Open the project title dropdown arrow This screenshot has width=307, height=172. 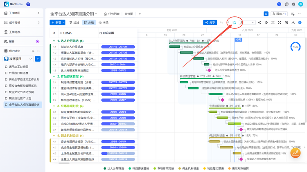click(x=96, y=14)
